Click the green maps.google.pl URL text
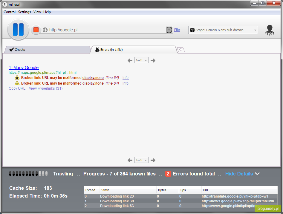 tap(43, 73)
